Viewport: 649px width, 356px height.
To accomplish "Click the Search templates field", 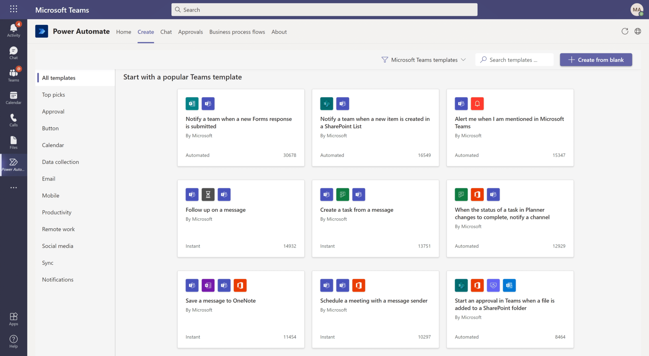I will (514, 60).
